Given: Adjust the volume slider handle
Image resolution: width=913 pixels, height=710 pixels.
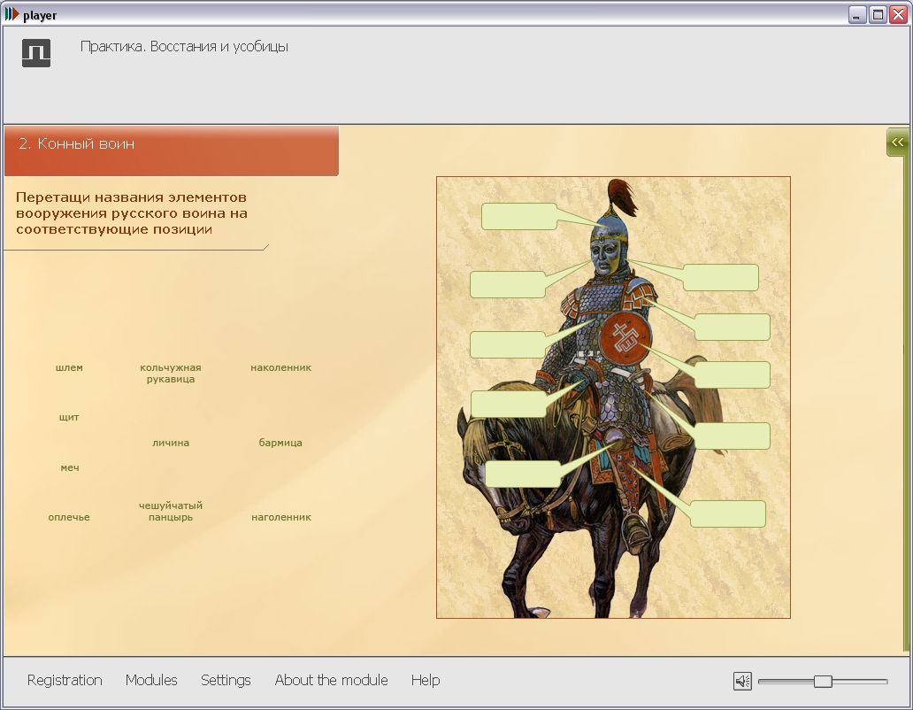Looking at the screenshot, I should [823, 681].
